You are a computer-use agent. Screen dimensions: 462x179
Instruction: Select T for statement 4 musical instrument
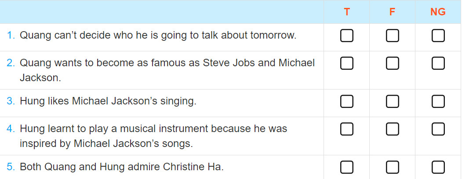coord(346,129)
